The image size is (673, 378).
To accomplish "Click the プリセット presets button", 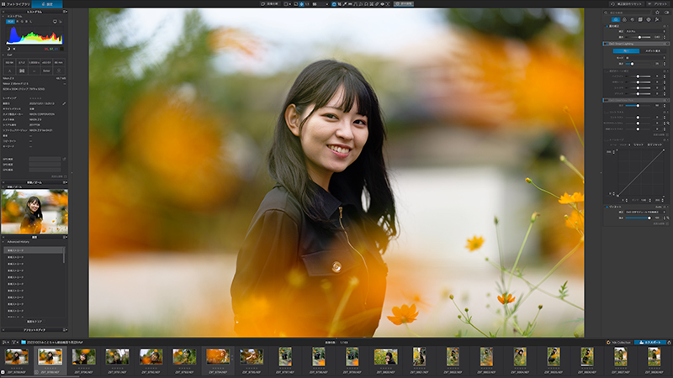I will click(x=658, y=4).
